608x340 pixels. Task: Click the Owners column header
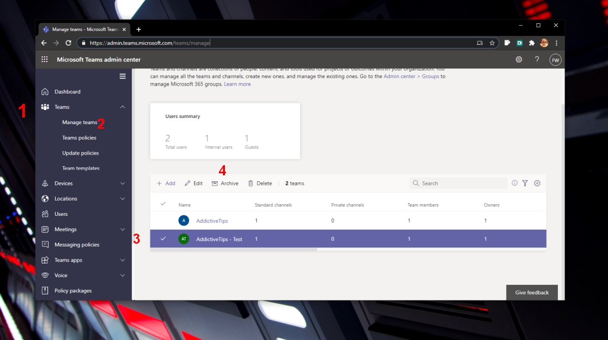point(492,205)
